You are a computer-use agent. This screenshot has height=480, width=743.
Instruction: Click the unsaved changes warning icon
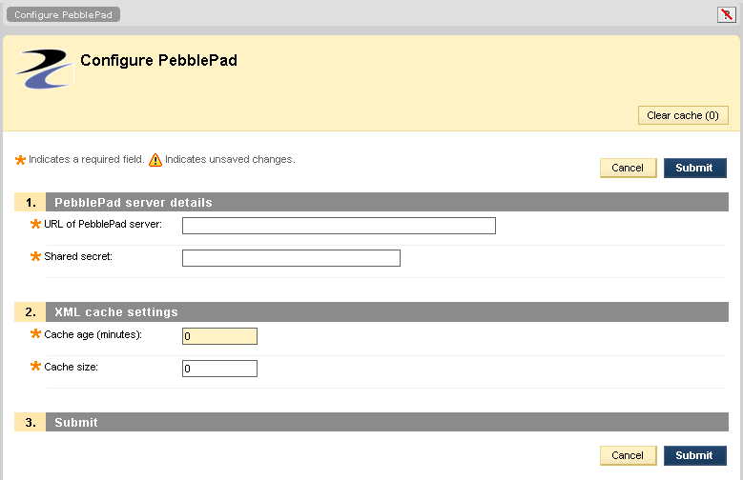(x=155, y=160)
